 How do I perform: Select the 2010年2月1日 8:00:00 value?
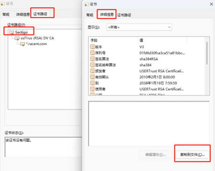pos(157,77)
